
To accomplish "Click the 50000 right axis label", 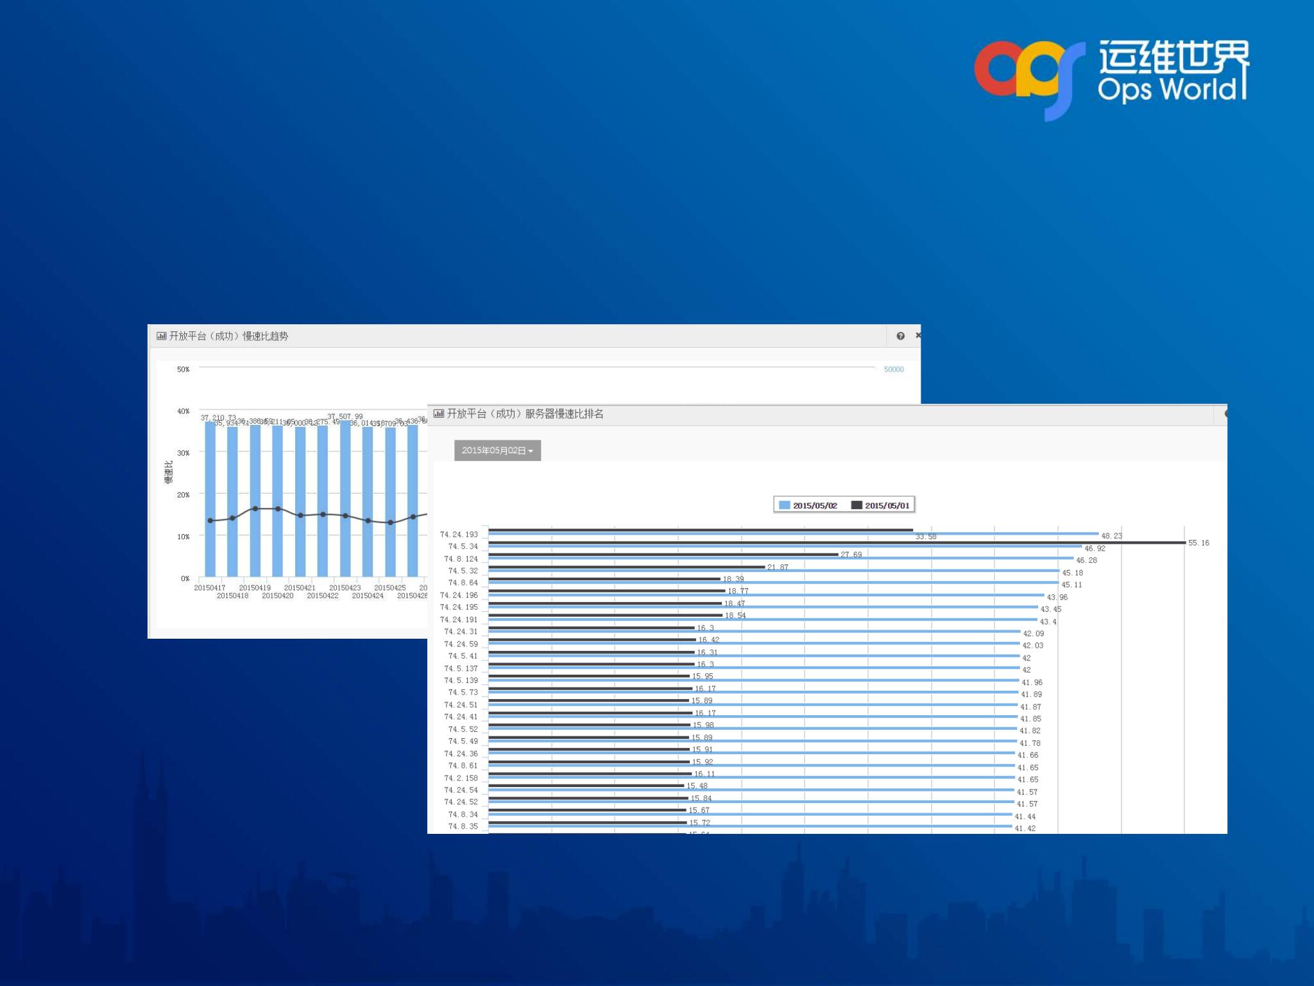I will click(x=893, y=370).
